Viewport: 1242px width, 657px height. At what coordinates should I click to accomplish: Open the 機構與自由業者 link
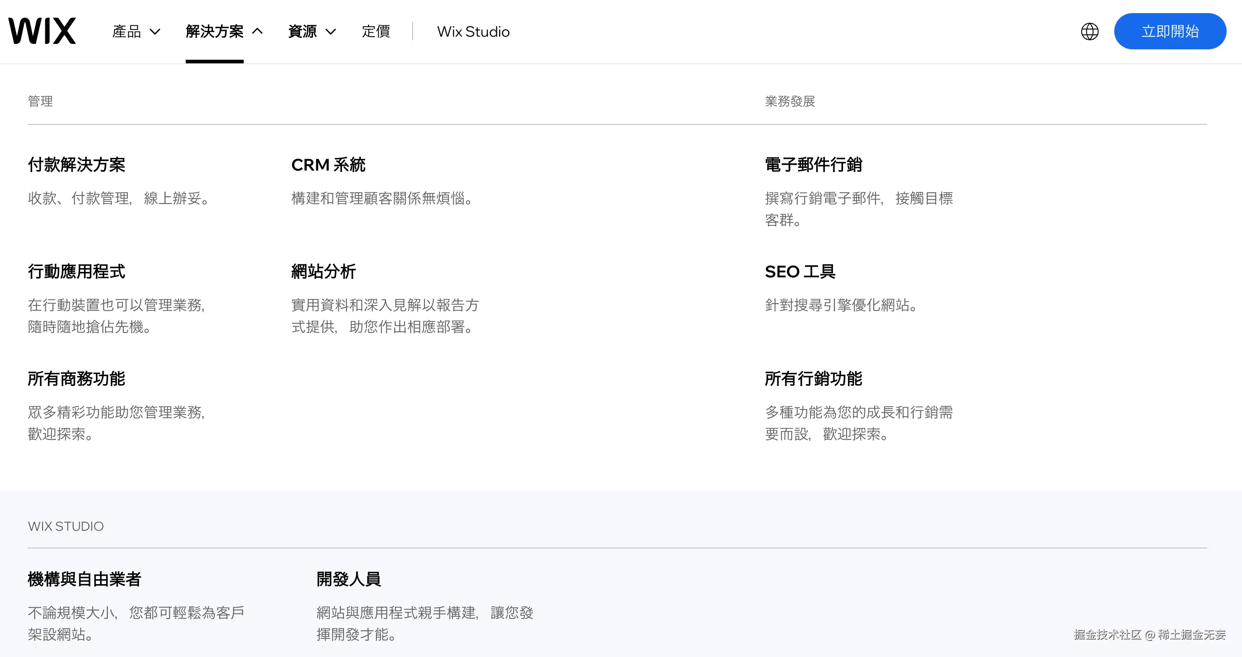(84, 580)
